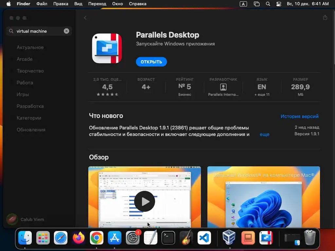This screenshot has height=251, width=335.
Task: Launch GarageBand from the Dock
Action: point(186,237)
